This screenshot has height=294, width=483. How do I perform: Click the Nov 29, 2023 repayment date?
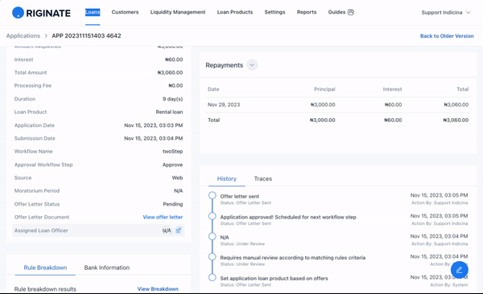[x=224, y=104]
